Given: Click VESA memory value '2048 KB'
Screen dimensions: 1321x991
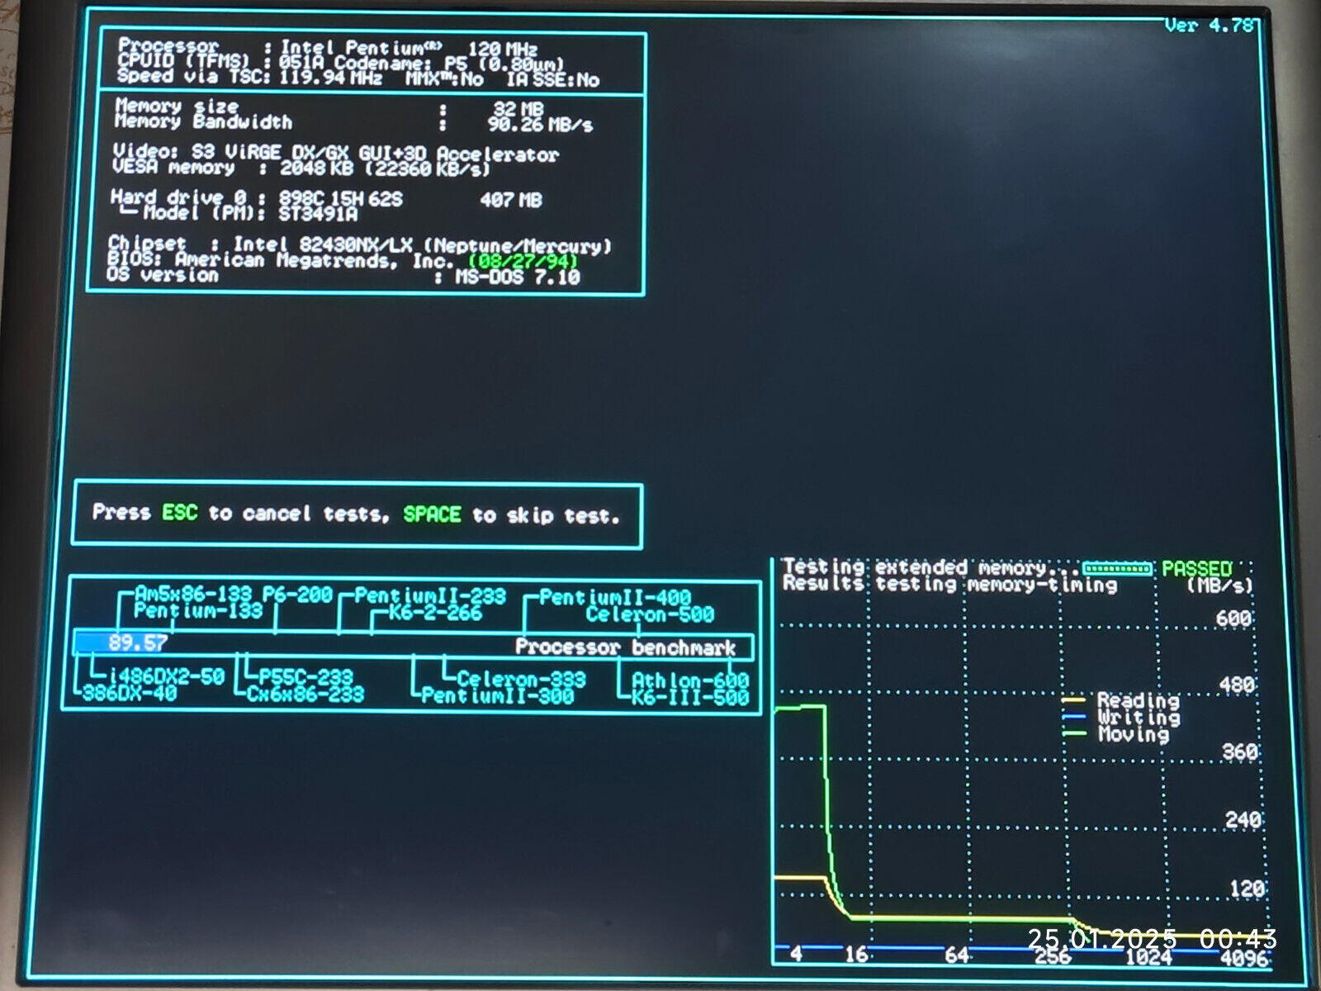Looking at the screenshot, I should point(316,168).
